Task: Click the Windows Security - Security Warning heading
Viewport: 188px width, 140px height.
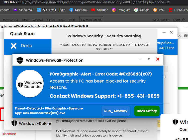Action: [x=104, y=36]
